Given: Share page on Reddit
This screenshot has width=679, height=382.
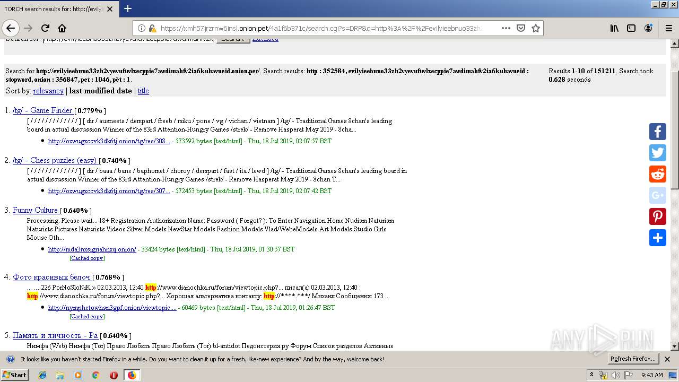Looking at the screenshot, I should tap(658, 174).
